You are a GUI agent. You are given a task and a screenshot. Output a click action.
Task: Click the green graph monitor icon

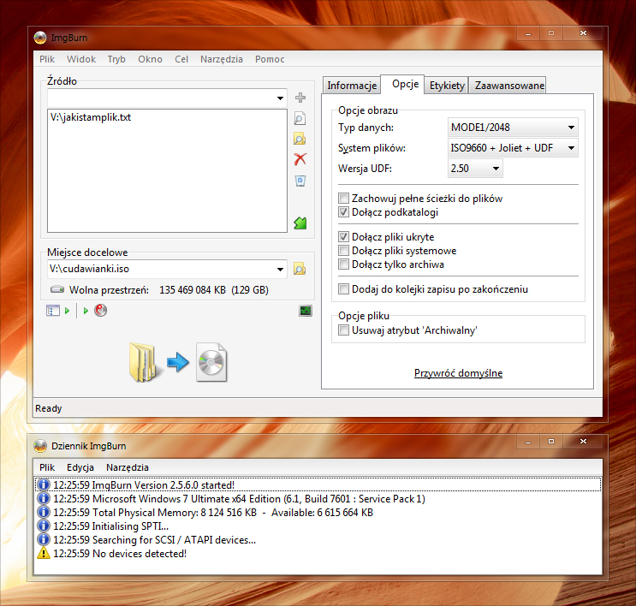tap(306, 311)
